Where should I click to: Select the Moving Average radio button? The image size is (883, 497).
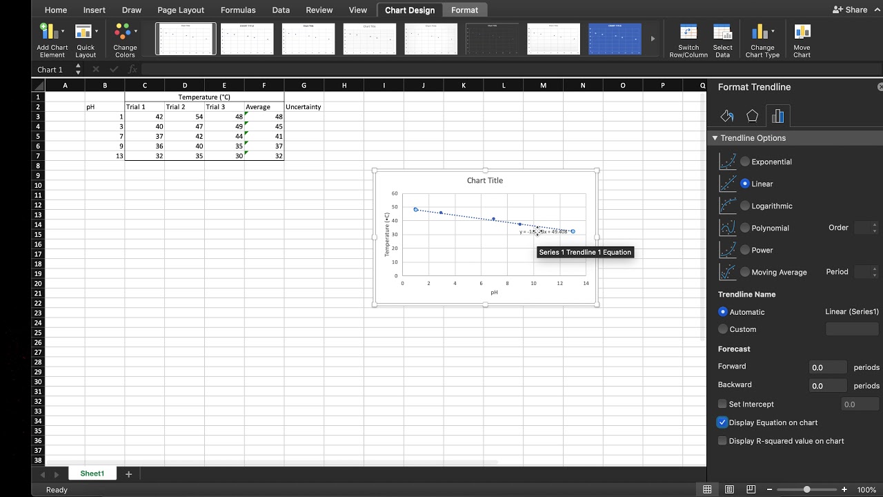tap(745, 272)
